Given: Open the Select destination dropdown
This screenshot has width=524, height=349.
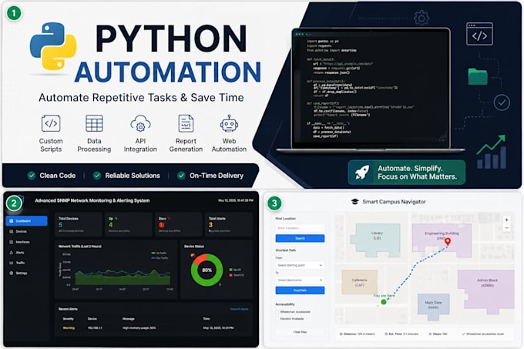Looking at the screenshot, I should pos(300,280).
